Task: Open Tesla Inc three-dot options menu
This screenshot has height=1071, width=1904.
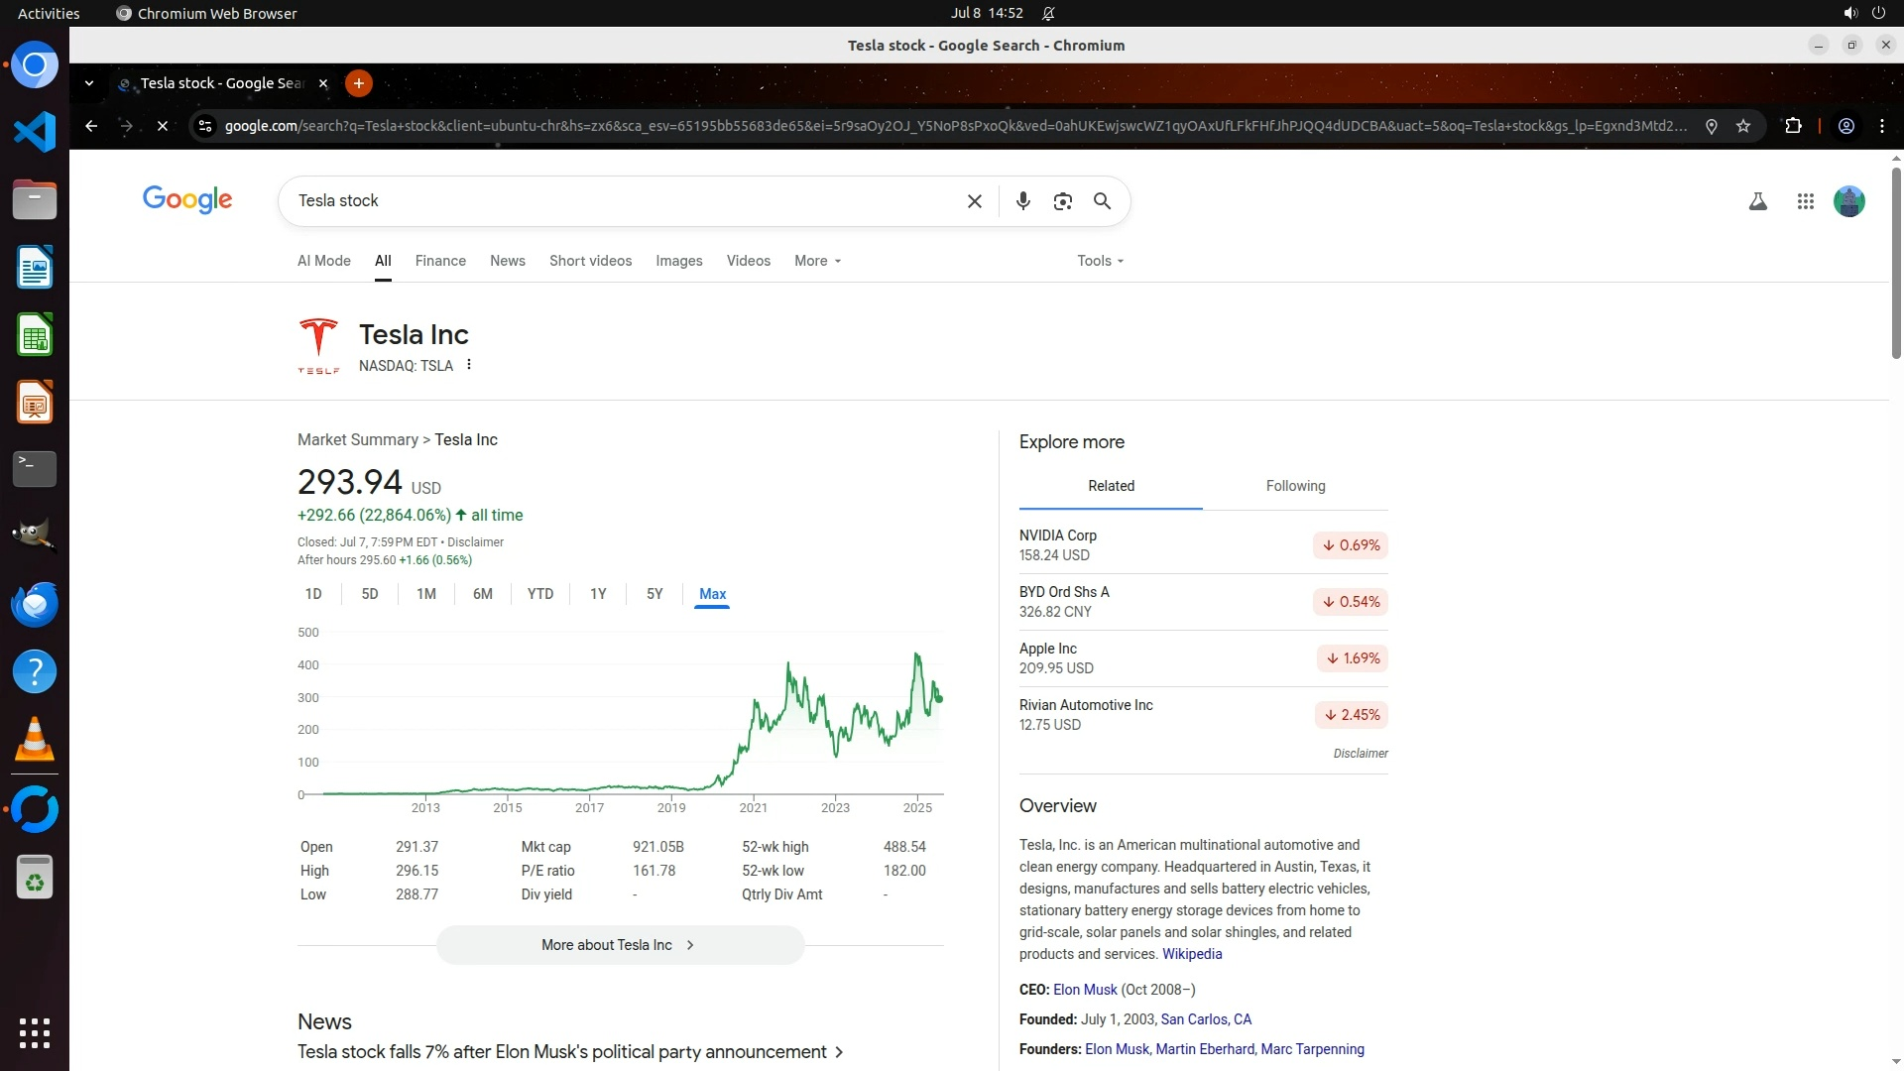Action: (469, 365)
